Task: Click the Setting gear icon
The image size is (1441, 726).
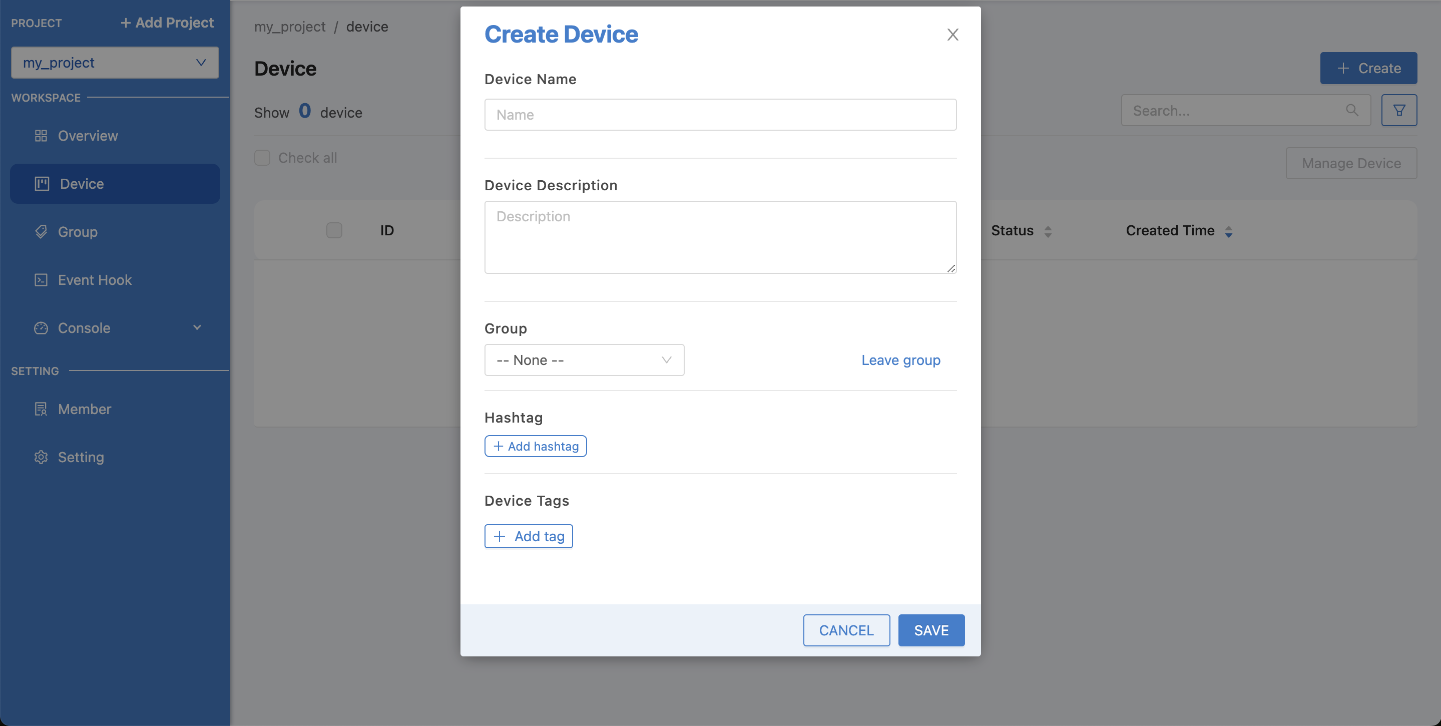Action: [x=40, y=457]
